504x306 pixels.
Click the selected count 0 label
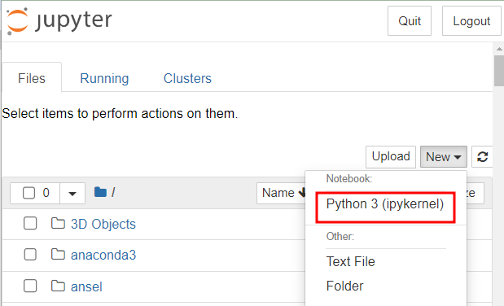click(x=46, y=193)
